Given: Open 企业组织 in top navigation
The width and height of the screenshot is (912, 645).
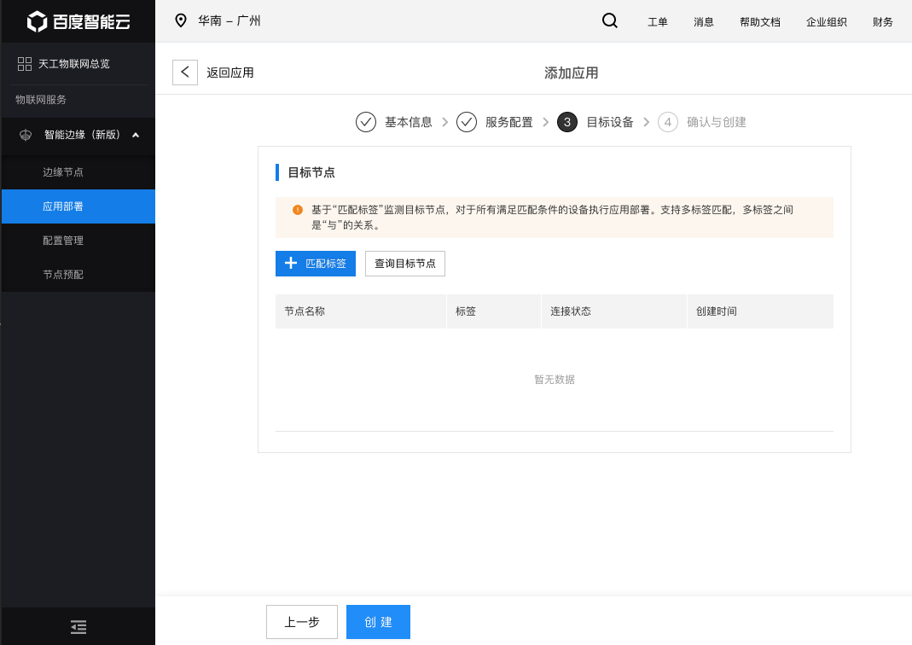Looking at the screenshot, I should tap(827, 22).
